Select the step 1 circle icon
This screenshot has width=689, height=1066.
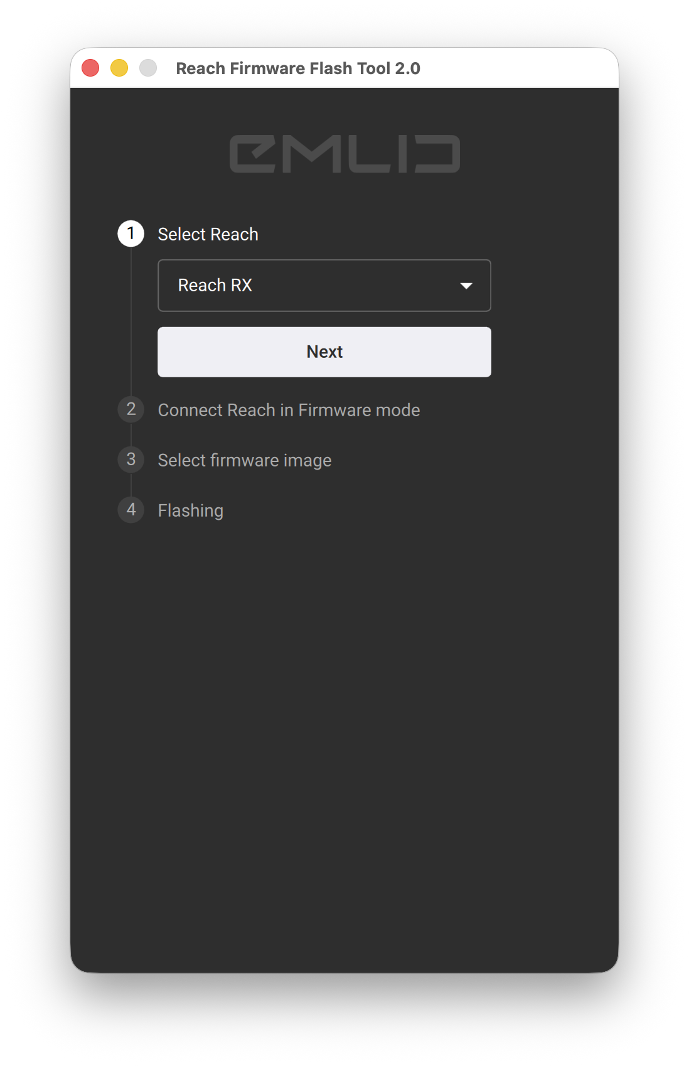click(x=131, y=234)
